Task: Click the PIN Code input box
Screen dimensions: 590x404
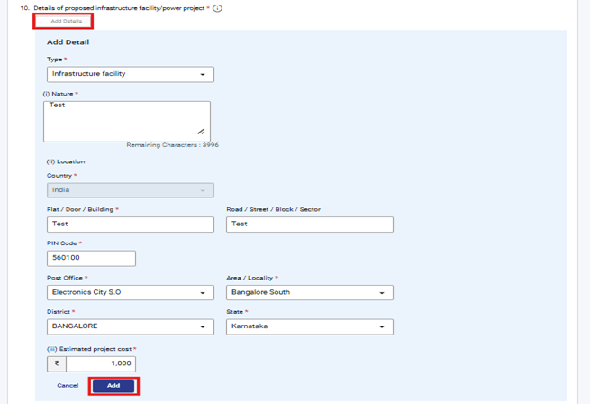Action: coord(91,258)
